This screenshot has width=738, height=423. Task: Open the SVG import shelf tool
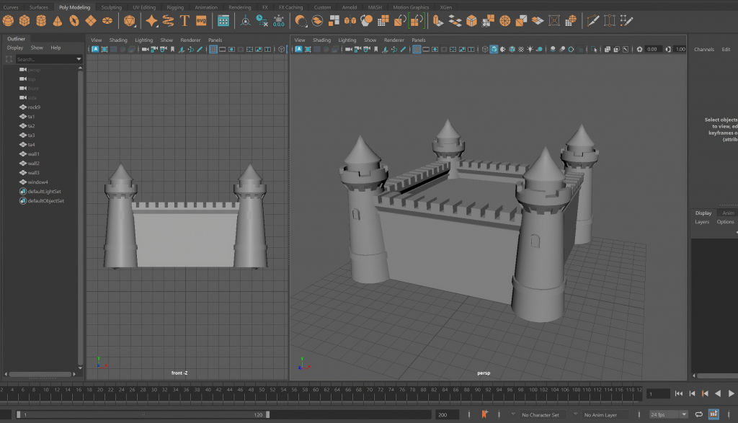[x=201, y=21]
